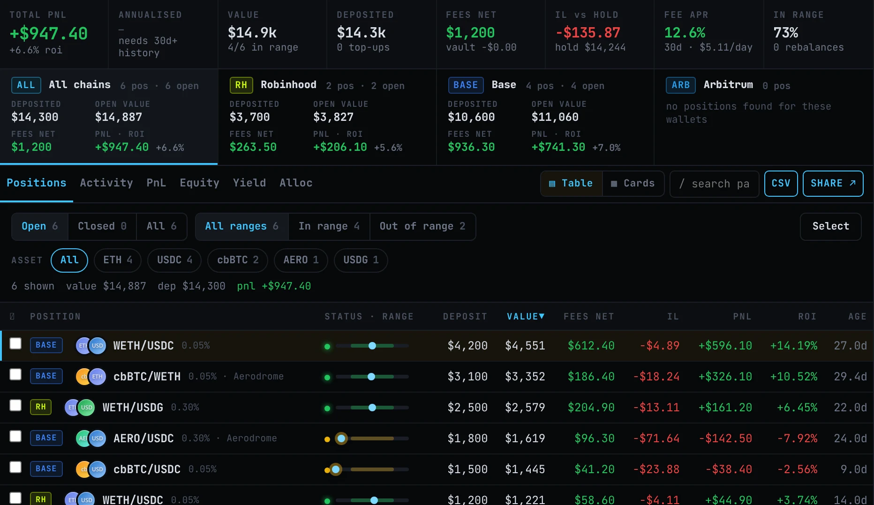Open the Yield tab

pyautogui.click(x=249, y=183)
